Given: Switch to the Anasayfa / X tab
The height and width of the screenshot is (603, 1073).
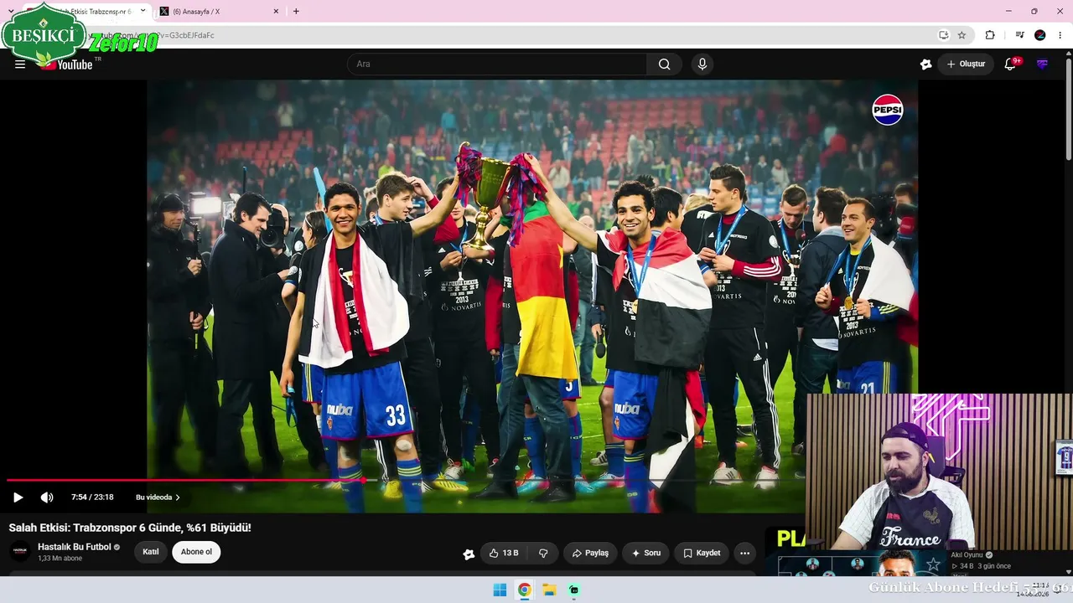Looking at the screenshot, I should point(220,12).
